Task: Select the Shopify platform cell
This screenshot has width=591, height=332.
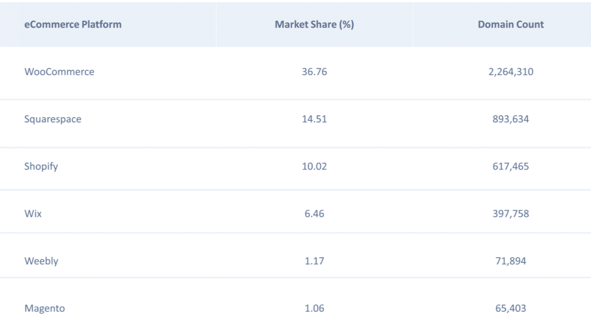Action: [x=41, y=167]
